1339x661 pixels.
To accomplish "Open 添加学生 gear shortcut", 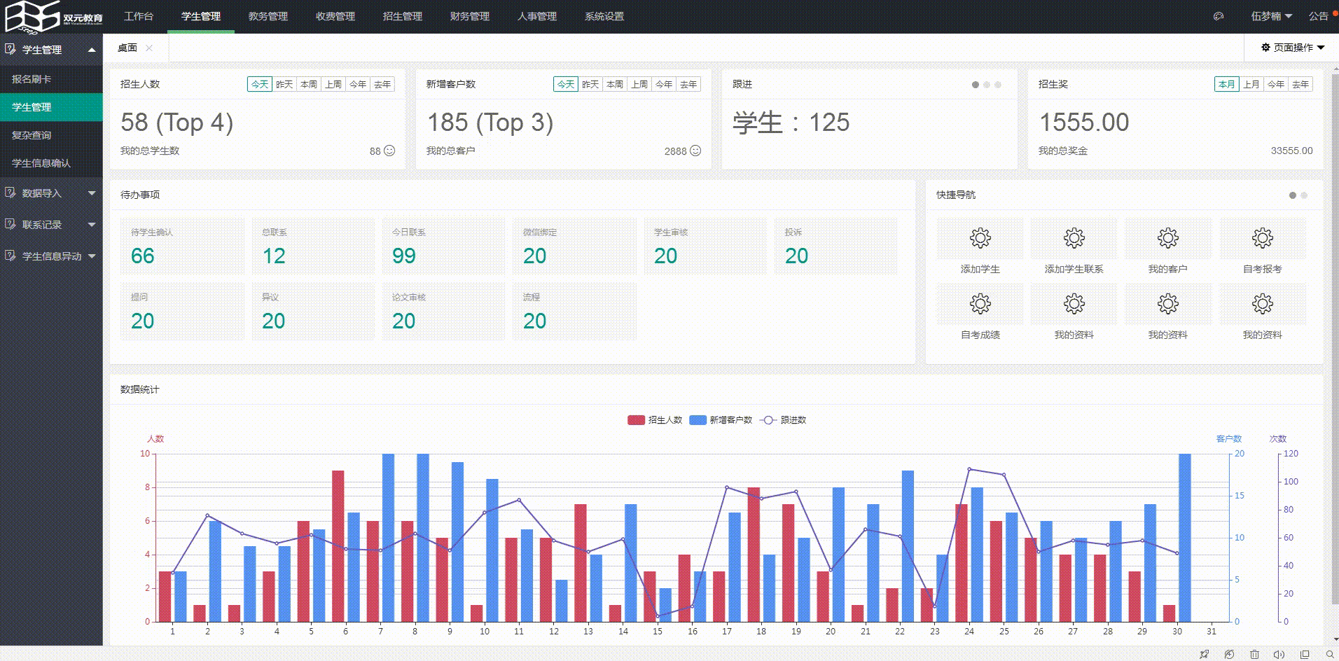I will [x=980, y=239].
